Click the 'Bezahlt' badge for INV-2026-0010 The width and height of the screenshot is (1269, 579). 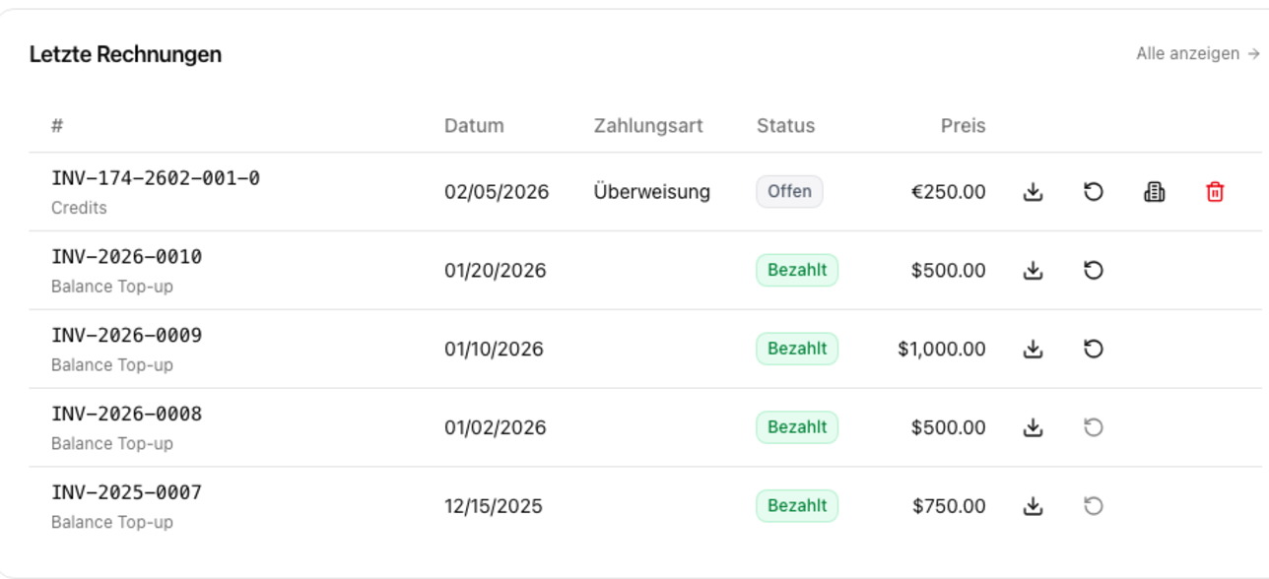(796, 271)
